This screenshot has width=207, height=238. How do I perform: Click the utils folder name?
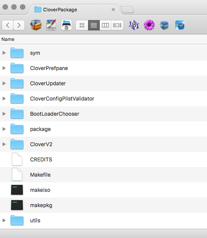click(35, 221)
